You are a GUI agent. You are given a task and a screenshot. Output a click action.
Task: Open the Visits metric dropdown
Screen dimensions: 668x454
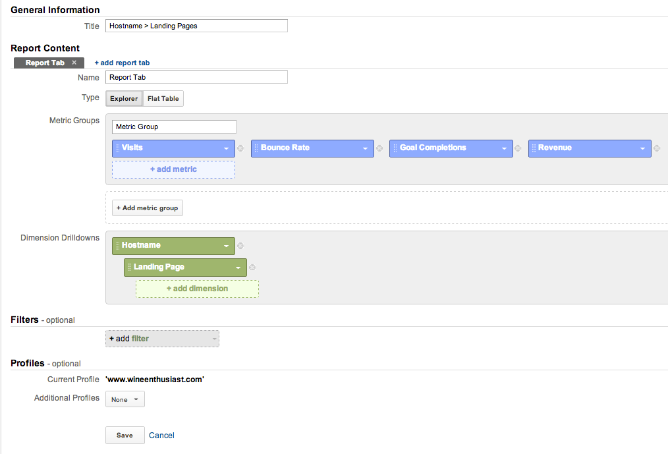click(226, 149)
